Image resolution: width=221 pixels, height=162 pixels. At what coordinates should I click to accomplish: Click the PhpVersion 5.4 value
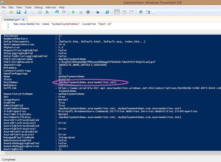click(x=61, y=48)
